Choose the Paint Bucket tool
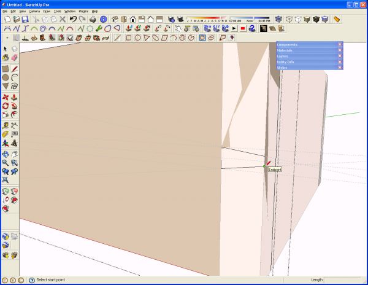The image size is (368, 285). point(6,57)
